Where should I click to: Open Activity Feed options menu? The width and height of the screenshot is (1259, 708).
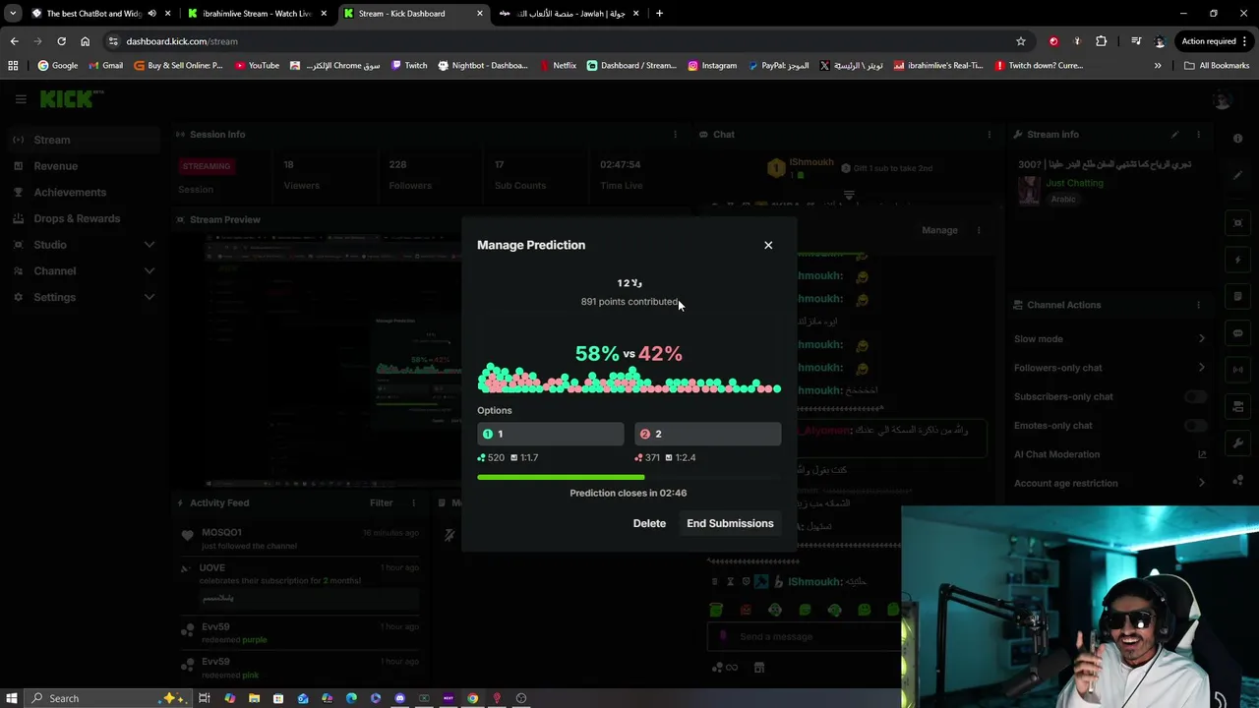pos(413,502)
